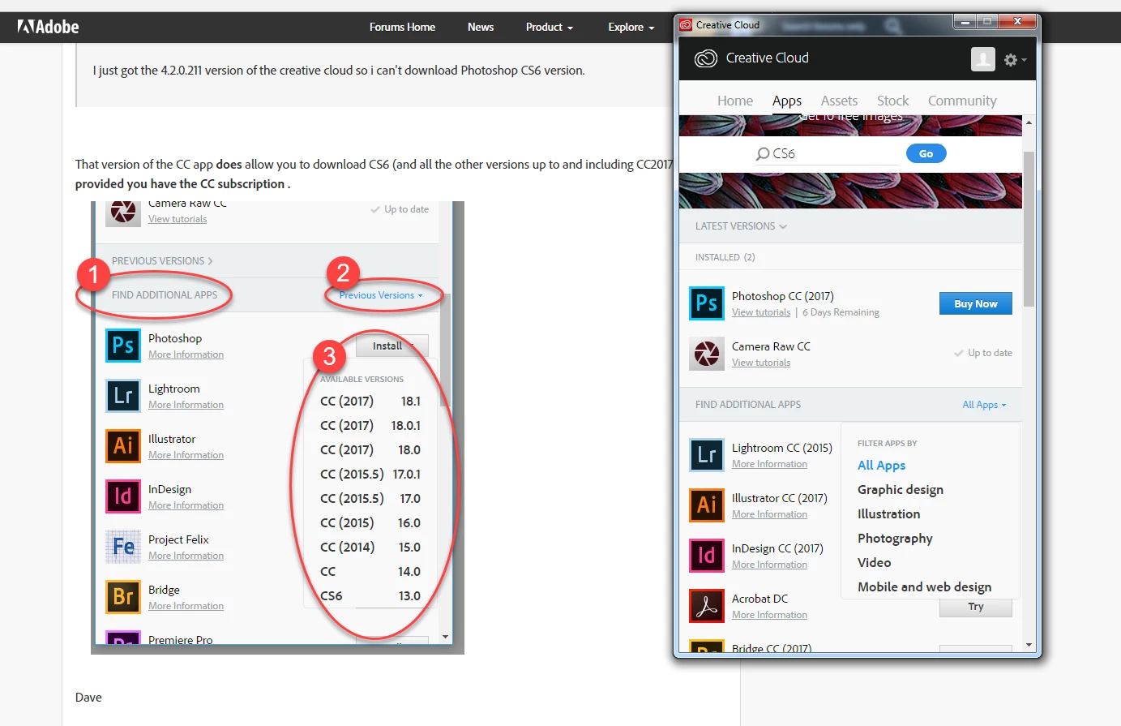Screen dimensions: 1121x726
Task: Click the scrollbar up arrow in Creative Cloud
Action: pyautogui.click(x=1029, y=122)
